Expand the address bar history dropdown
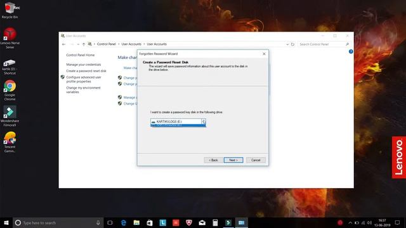 [x=287, y=44]
